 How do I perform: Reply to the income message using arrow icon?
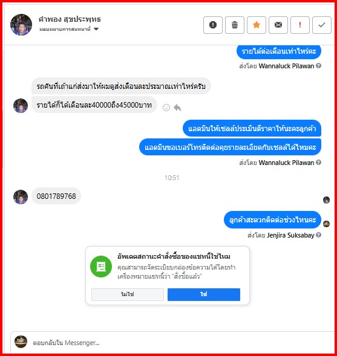click(177, 108)
